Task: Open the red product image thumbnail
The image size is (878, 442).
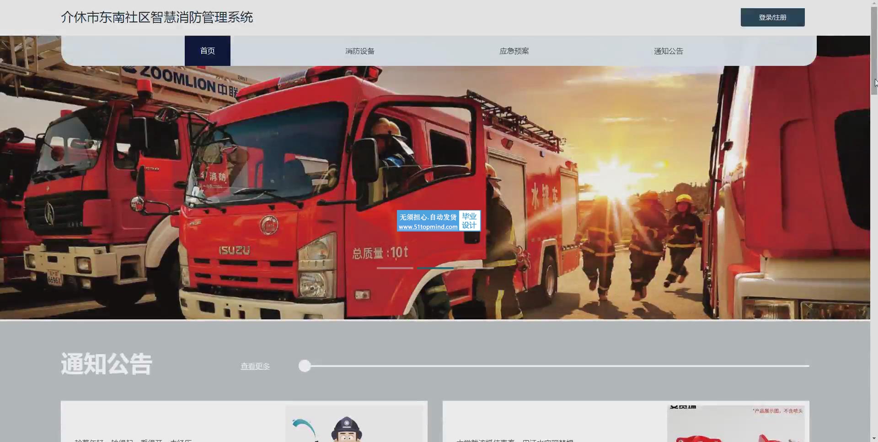Action: [735, 425]
